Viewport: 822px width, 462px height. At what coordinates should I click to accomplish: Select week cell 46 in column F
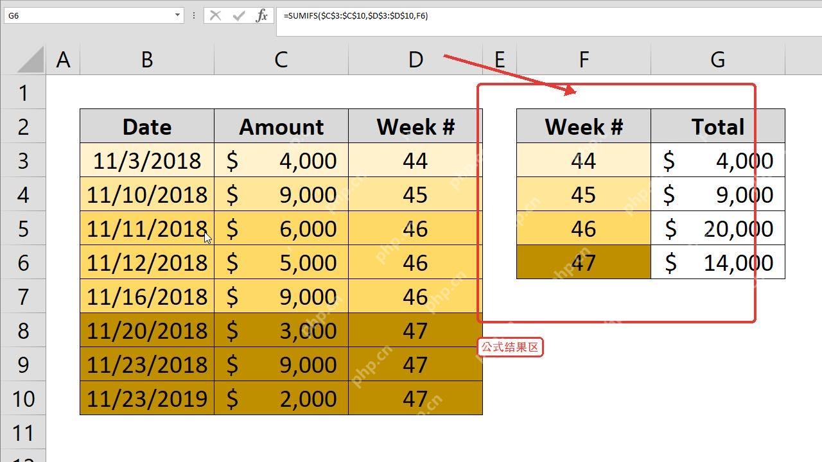(584, 228)
